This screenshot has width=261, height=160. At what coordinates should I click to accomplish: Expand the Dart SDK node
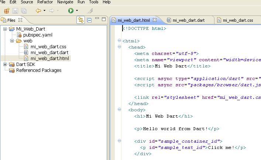tap(5, 64)
